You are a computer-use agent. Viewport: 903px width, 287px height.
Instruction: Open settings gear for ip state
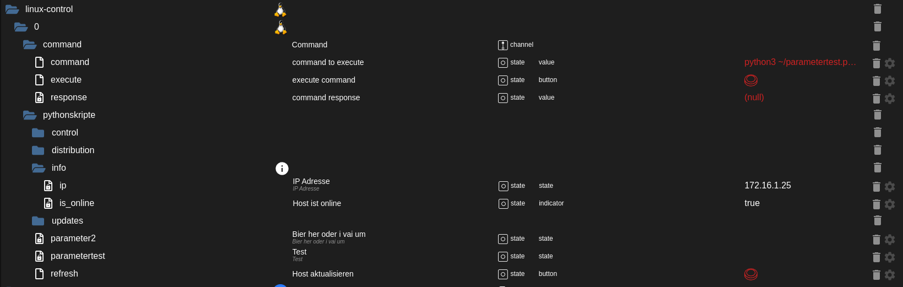890,186
